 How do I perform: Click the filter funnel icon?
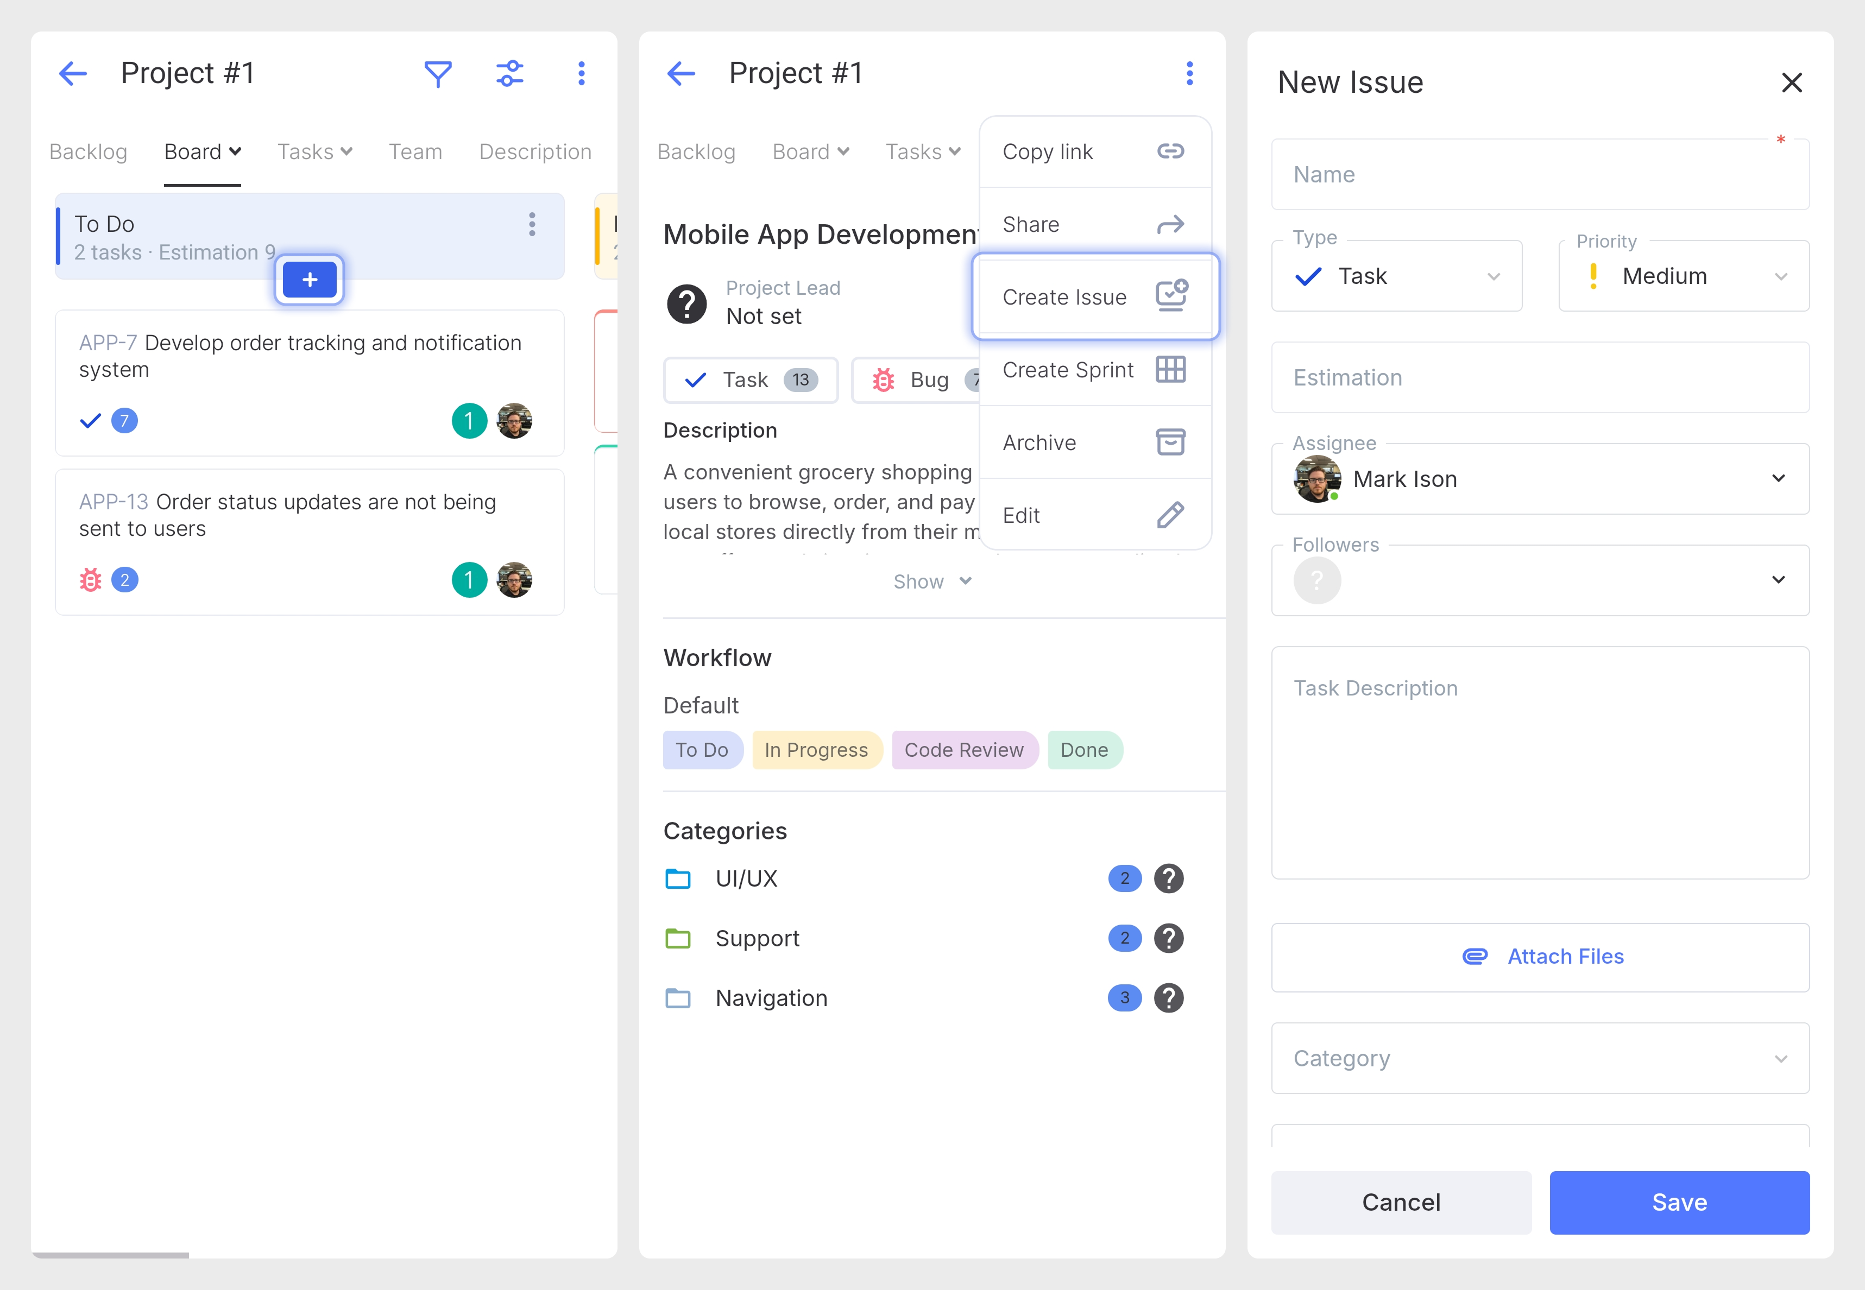click(437, 73)
